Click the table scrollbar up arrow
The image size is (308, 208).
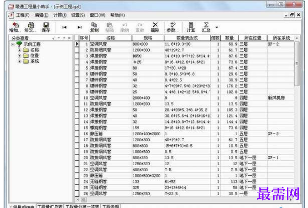coord(297,38)
